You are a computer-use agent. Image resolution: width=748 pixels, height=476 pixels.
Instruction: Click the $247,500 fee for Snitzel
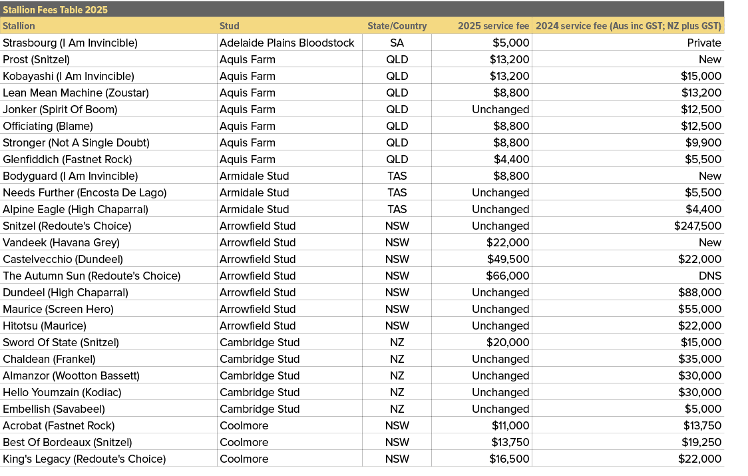click(x=695, y=226)
